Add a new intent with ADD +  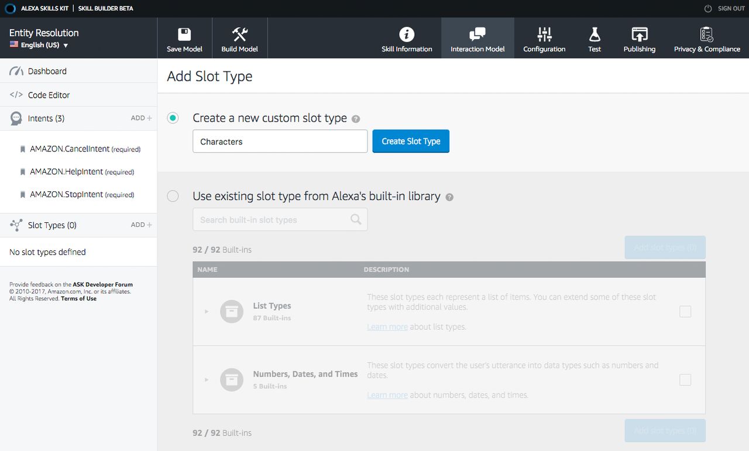click(x=141, y=118)
